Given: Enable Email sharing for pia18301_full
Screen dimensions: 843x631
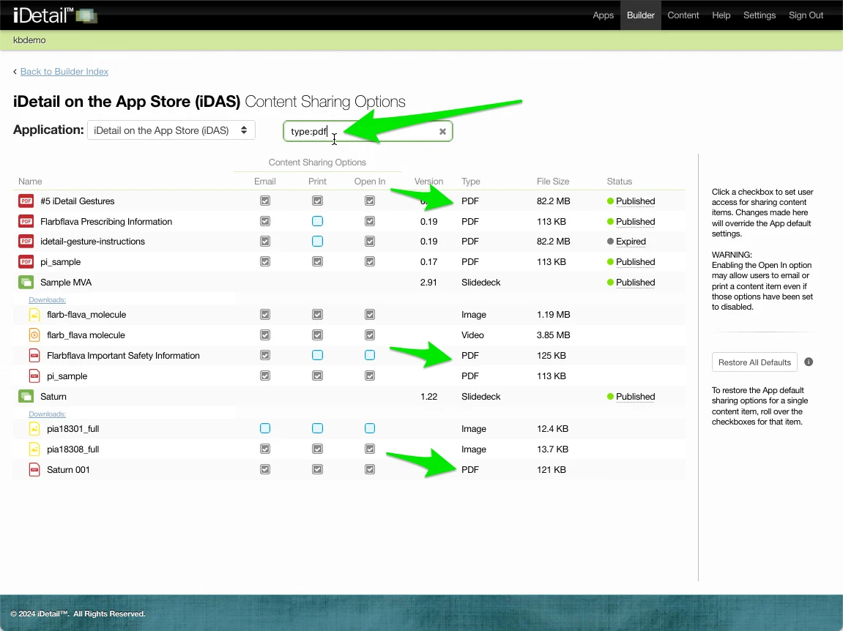Looking at the screenshot, I should pyautogui.click(x=265, y=428).
